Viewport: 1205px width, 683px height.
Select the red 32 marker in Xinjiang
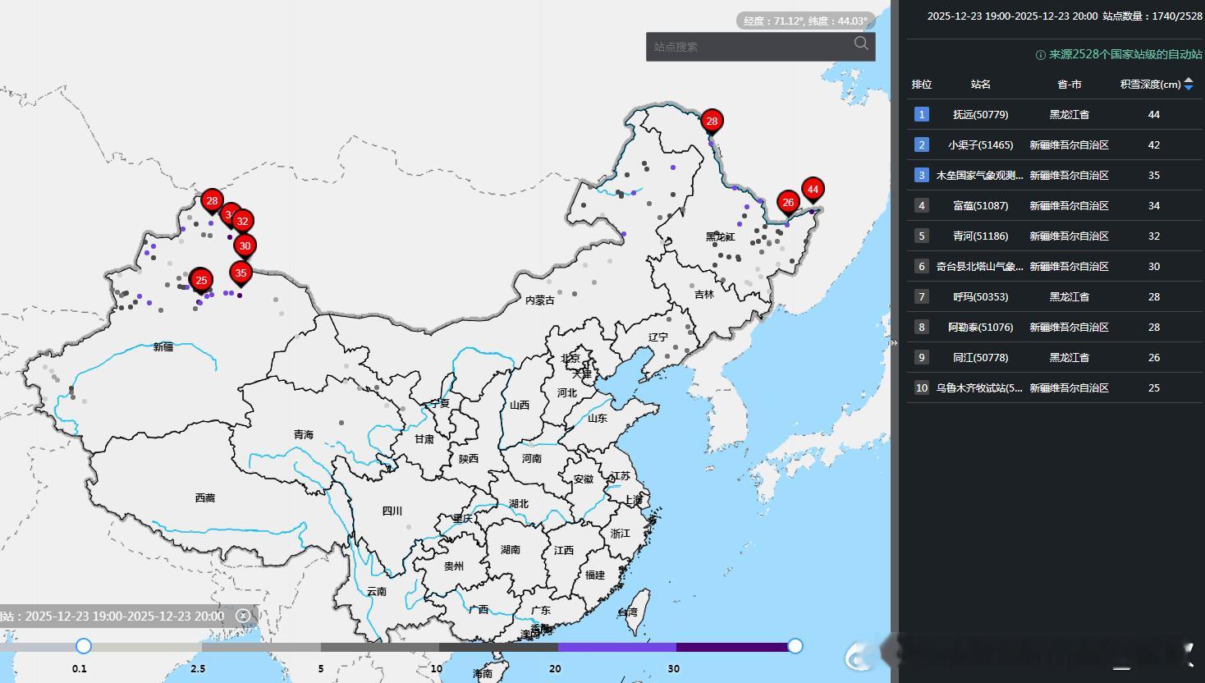242,222
